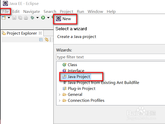Click the Save All icon
The width and height of the screenshot is (165, 124).
(x=20, y=18)
